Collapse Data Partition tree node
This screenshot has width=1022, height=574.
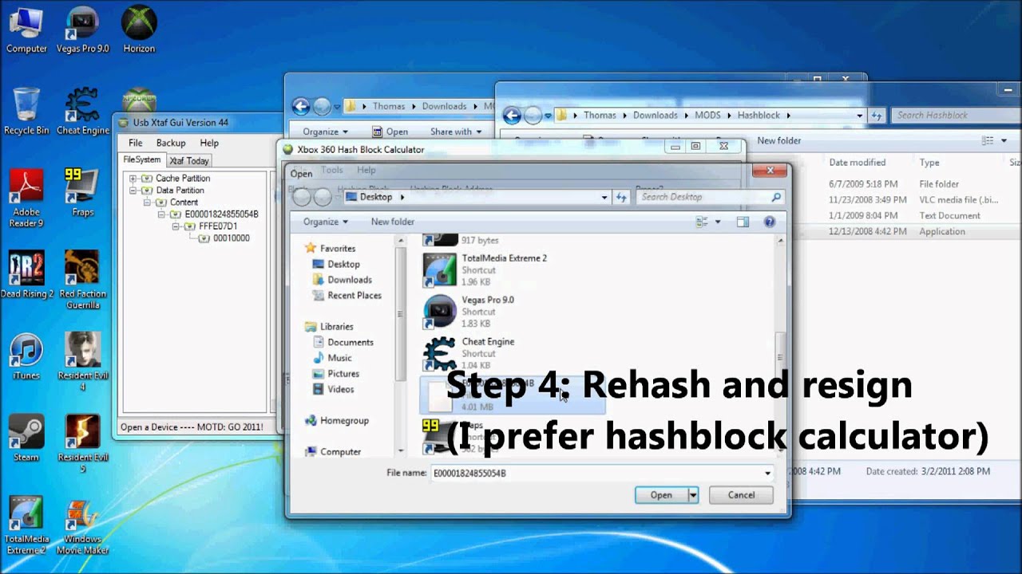(133, 191)
